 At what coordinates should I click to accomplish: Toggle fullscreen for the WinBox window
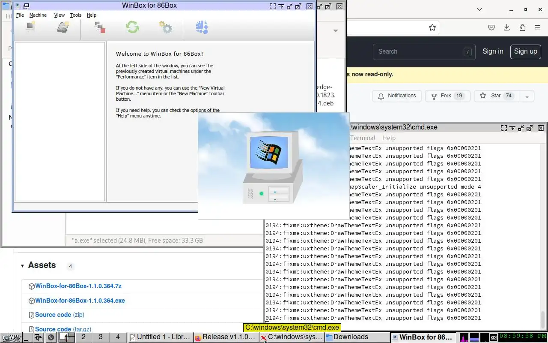[272, 6]
